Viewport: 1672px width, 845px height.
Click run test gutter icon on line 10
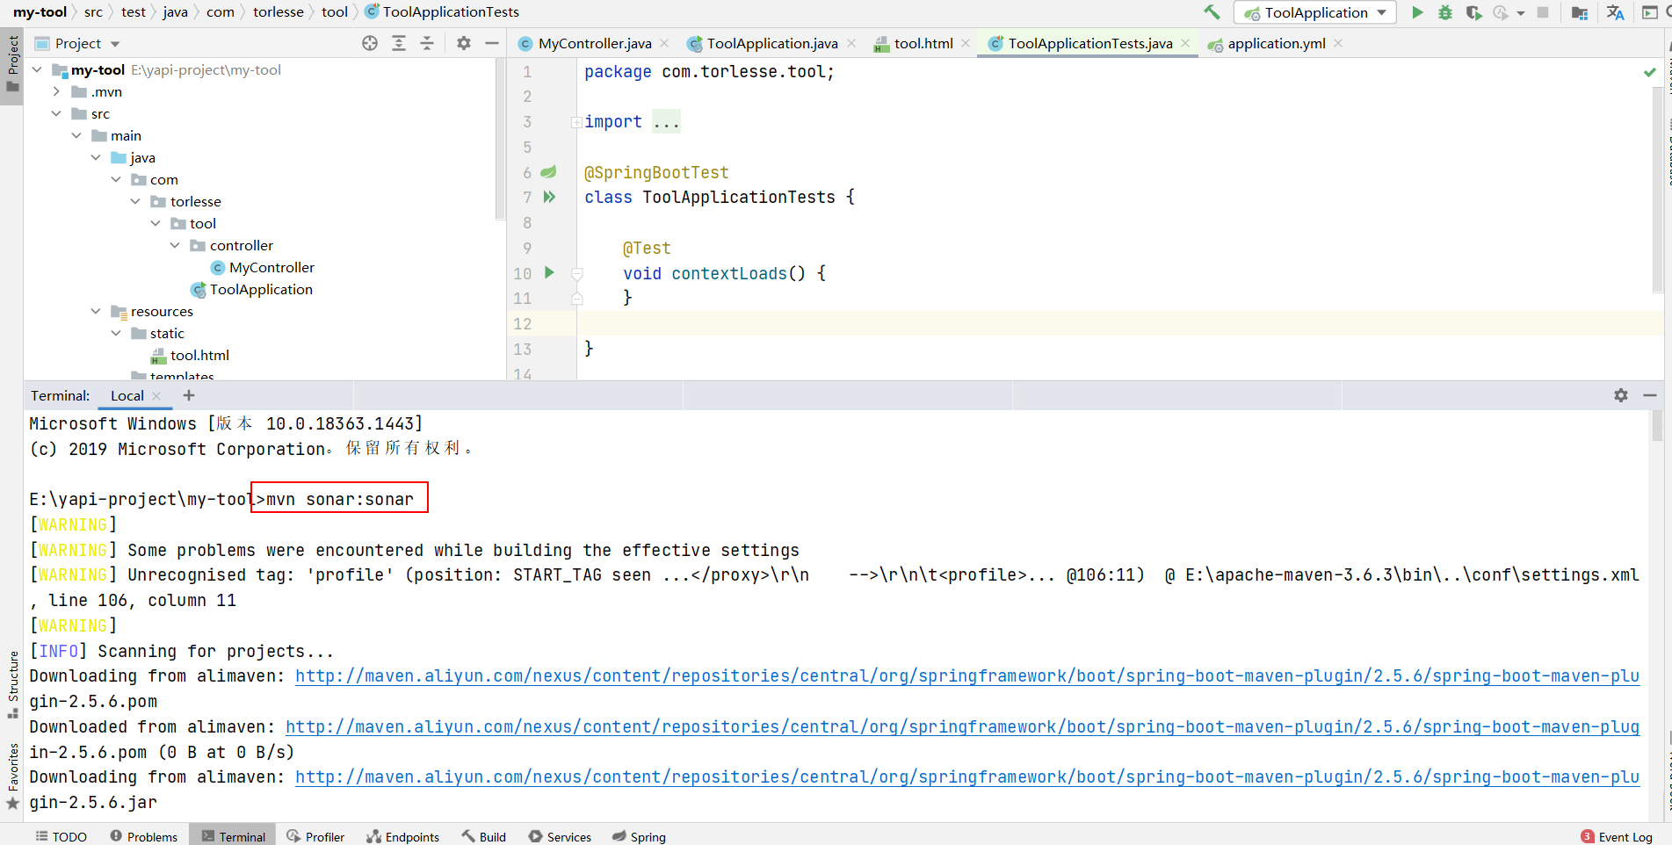tap(549, 272)
